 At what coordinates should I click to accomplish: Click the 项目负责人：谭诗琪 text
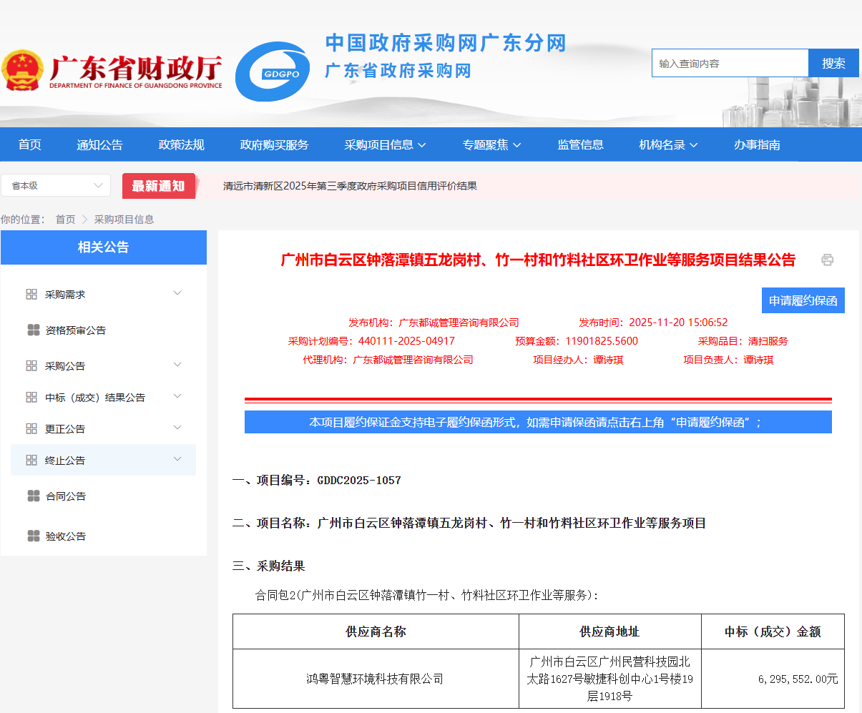coord(728,360)
